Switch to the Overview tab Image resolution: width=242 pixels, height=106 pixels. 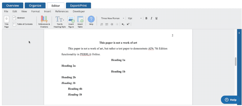(x=13, y=6)
